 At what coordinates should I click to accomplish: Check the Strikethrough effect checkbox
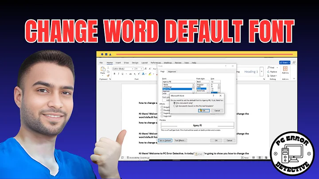click(x=162, y=107)
